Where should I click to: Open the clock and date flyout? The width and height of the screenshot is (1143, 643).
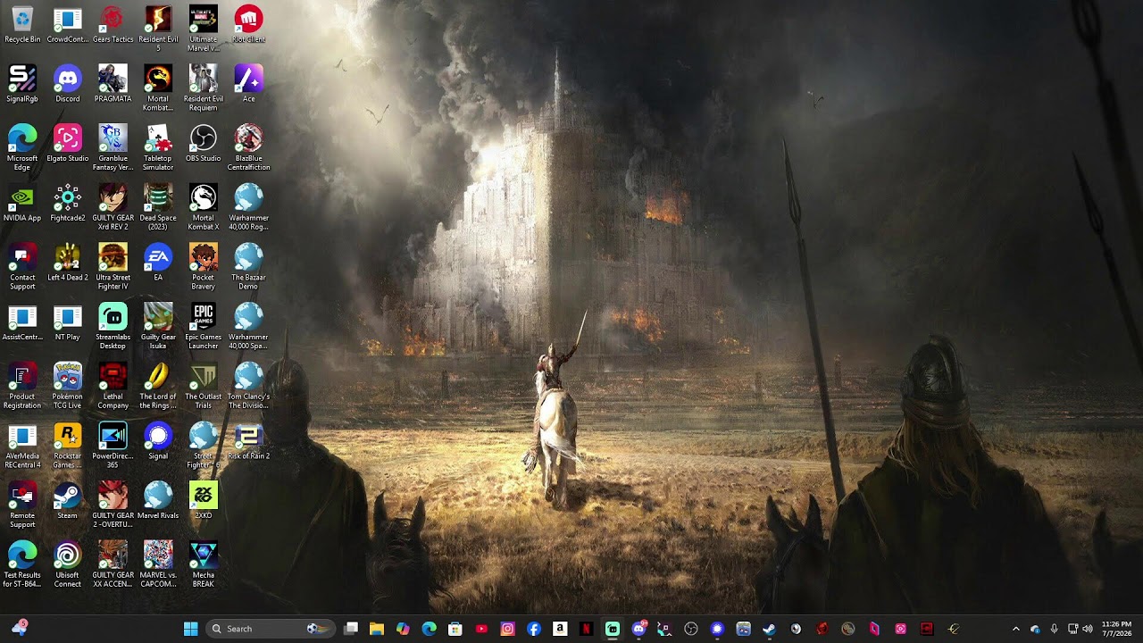pyautogui.click(x=1116, y=629)
